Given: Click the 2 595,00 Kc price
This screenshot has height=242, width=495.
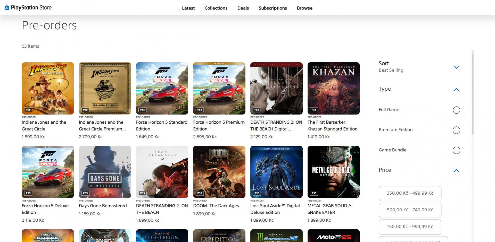Looking at the screenshot, I should click(205, 137).
